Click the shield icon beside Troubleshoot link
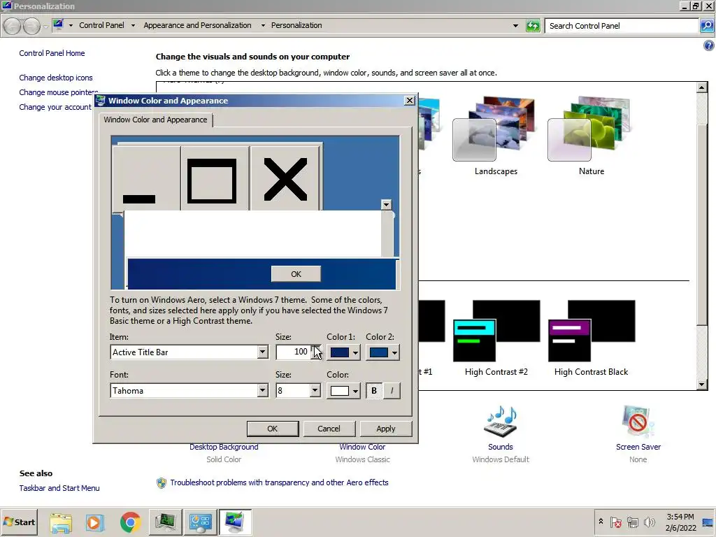Screen dimensions: 716x537 tap(162, 482)
